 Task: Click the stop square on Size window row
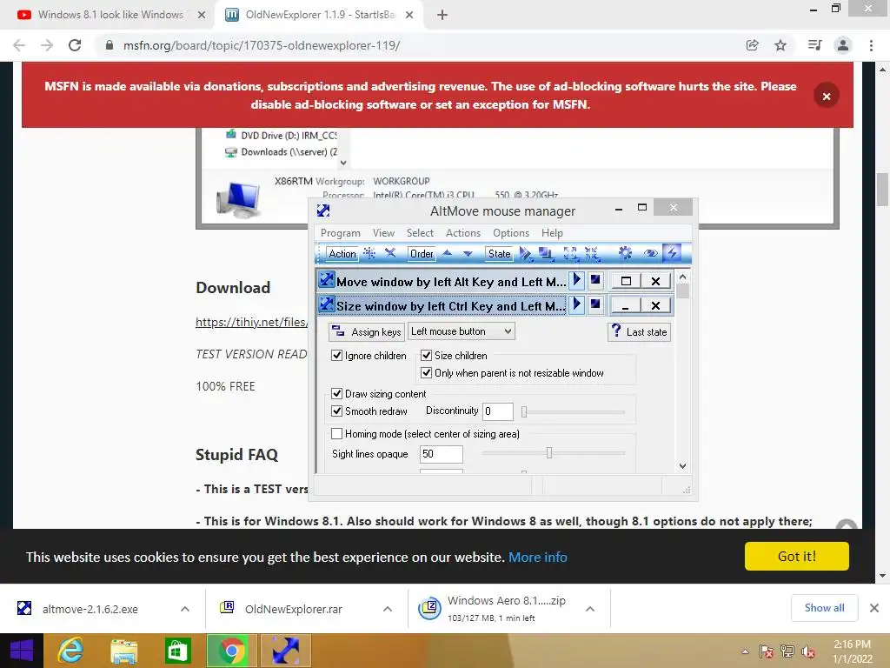594,304
